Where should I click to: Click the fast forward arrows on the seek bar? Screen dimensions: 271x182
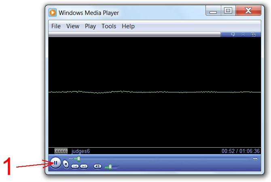tap(255, 159)
